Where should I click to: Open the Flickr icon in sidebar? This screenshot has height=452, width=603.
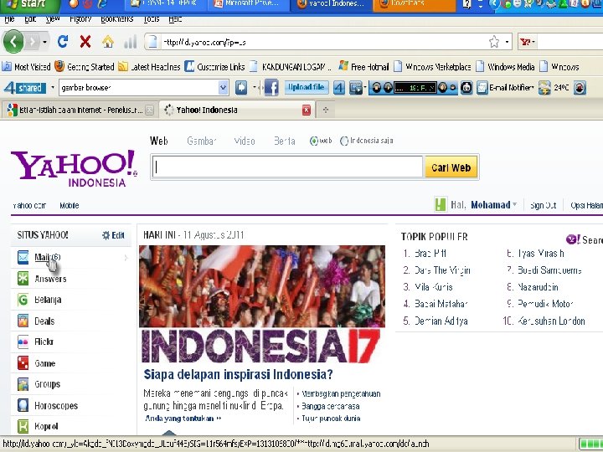23,342
